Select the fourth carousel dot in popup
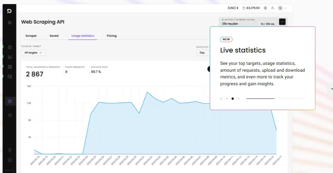Image resolution: width=333 pixels, height=173 pixels. point(238,98)
